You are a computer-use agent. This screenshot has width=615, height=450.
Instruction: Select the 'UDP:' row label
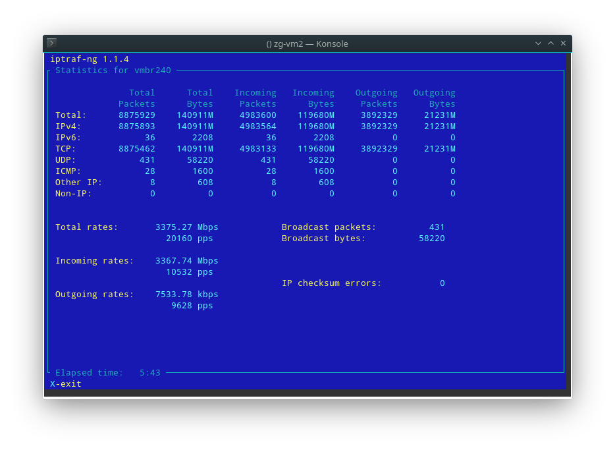pyautogui.click(x=65, y=159)
